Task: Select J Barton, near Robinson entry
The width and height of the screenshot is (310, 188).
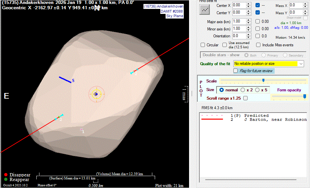Action: (275, 119)
